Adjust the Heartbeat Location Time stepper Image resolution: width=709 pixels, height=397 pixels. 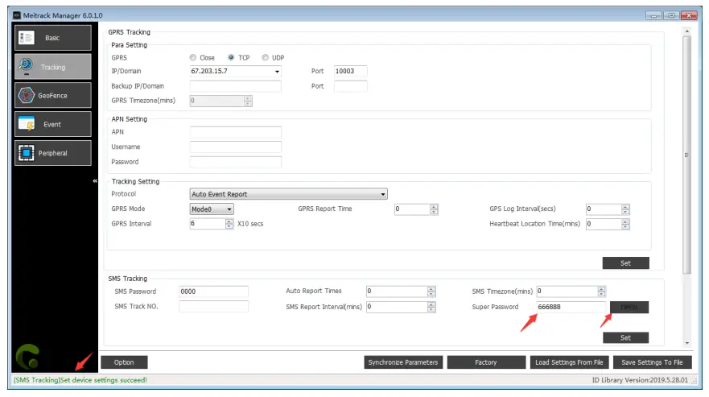[625, 224]
